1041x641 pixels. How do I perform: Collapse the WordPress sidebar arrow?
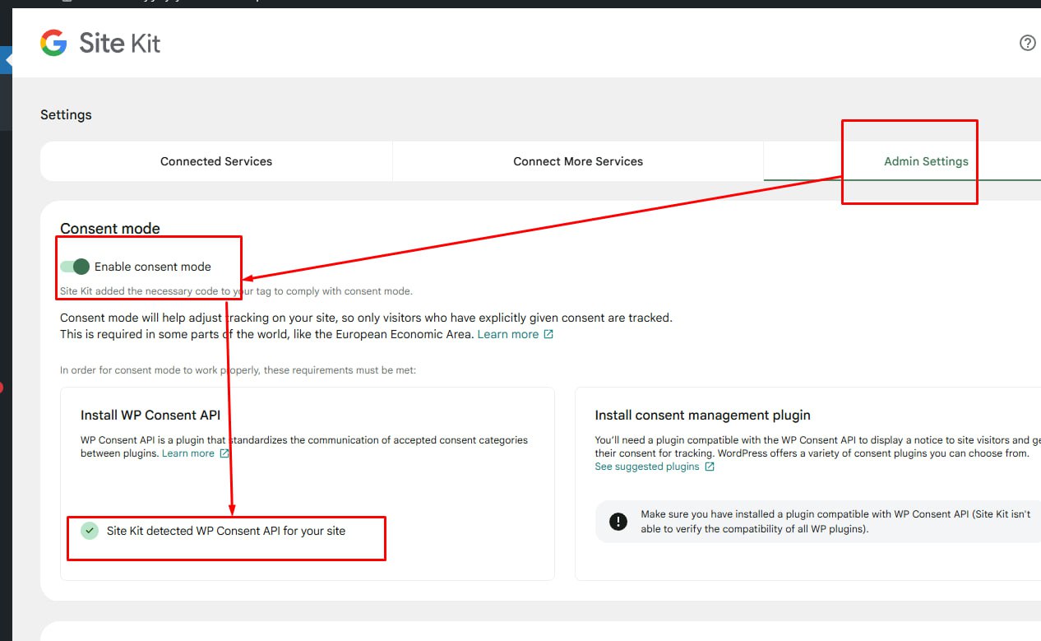7,60
